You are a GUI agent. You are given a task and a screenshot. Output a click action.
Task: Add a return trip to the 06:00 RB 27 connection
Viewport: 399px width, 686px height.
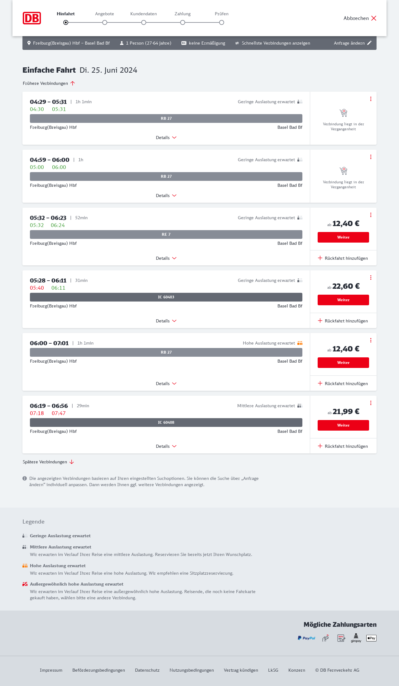343,384
